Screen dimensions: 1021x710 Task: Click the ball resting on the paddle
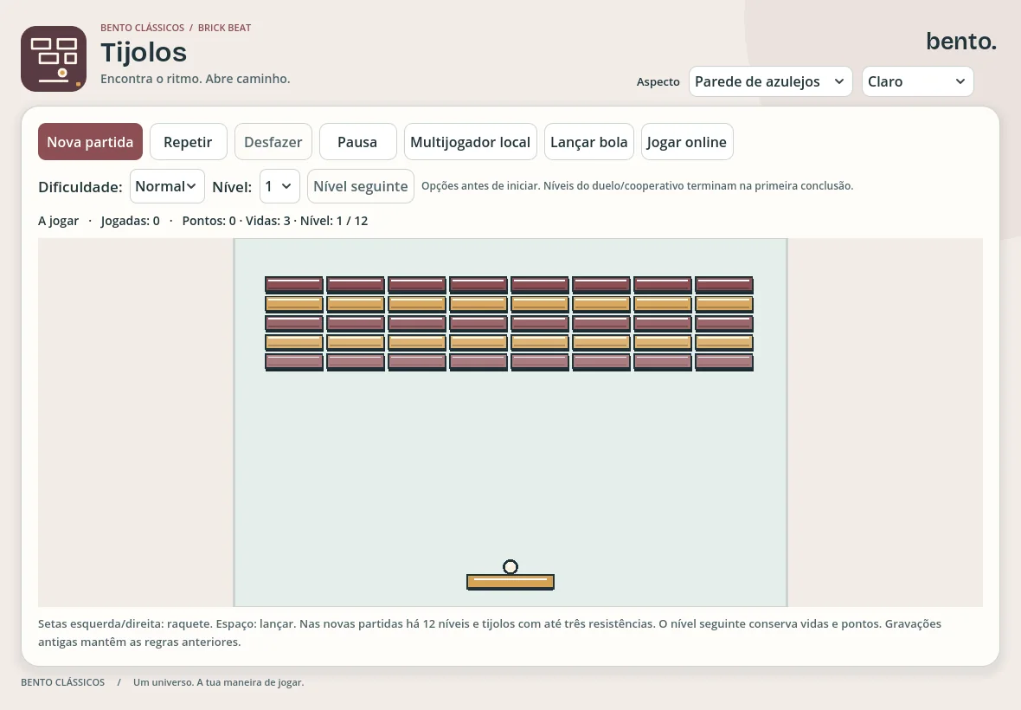[510, 567]
